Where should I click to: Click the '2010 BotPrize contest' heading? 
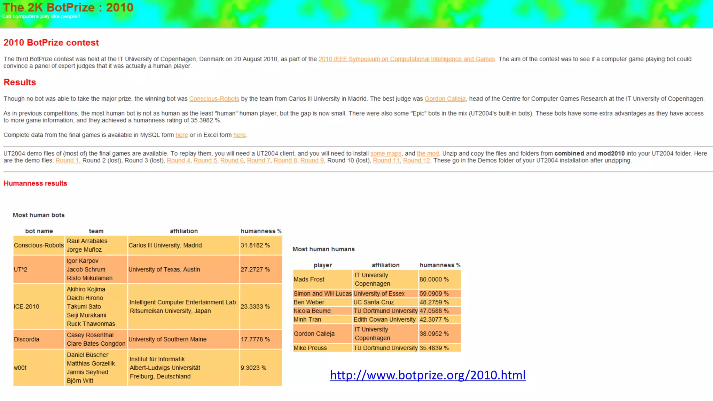point(51,42)
